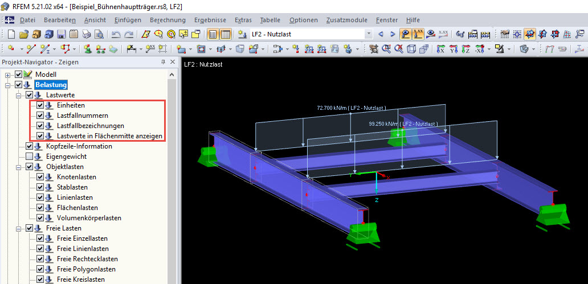Click the navigator vertical scrollbar up arrow
The height and width of the screenshot is (284, 588).
[x=172, y=75]
